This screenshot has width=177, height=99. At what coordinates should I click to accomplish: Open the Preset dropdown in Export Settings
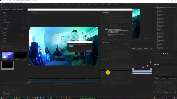coord(116,19)
